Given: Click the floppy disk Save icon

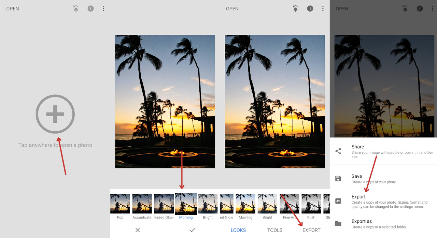Looking at the screenshot, I should click(338, 179).
